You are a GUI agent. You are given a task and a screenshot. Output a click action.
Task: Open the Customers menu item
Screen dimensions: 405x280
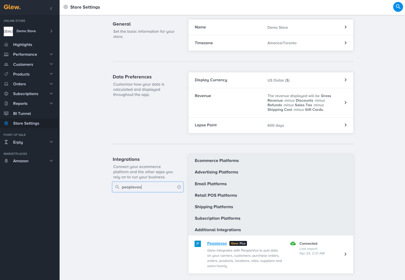click(x=23, y=64)
